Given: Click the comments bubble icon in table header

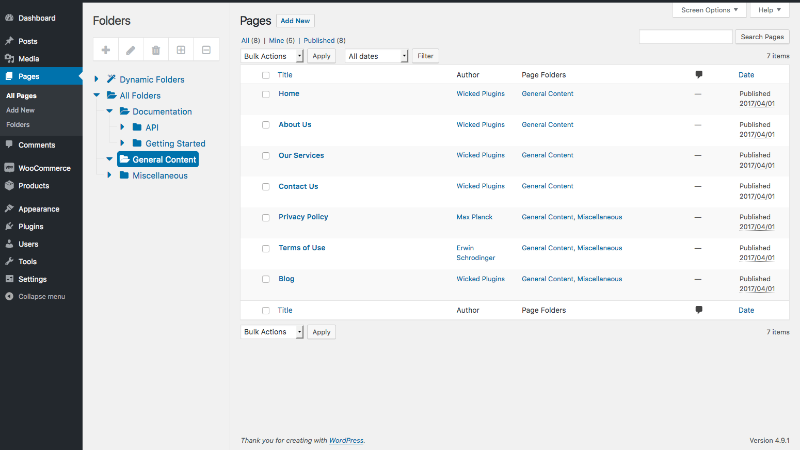Looking at the screenshot, I should (699, 74).
